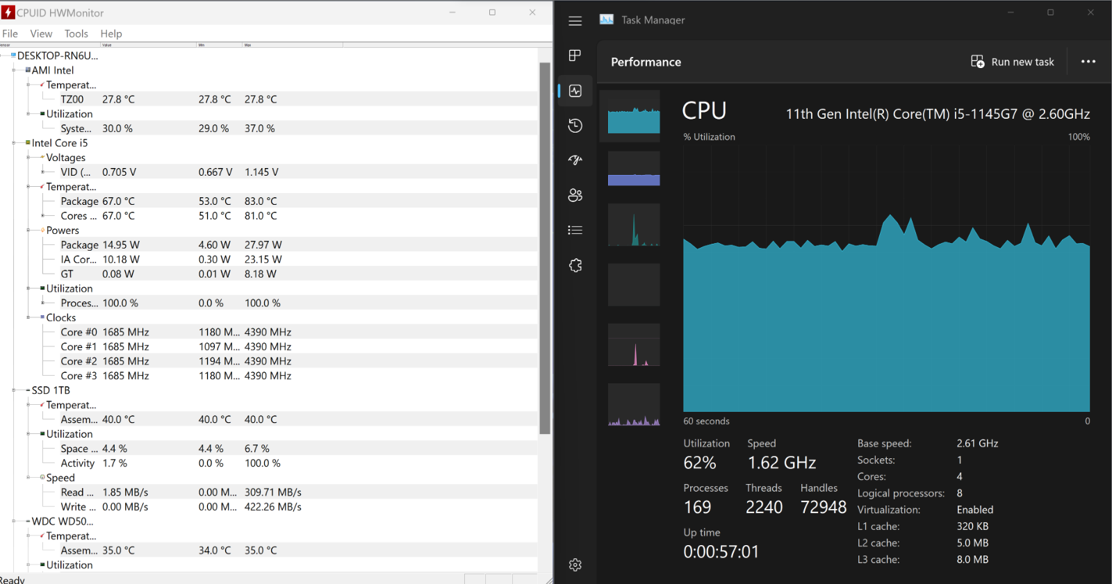Open the Help menu in HWMonitor

(111, 33)
